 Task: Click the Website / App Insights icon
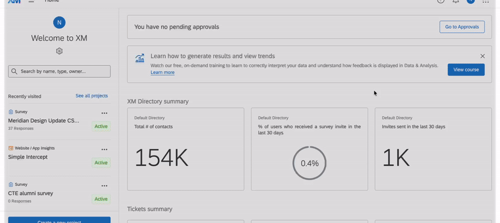click(x=11, y=148)
